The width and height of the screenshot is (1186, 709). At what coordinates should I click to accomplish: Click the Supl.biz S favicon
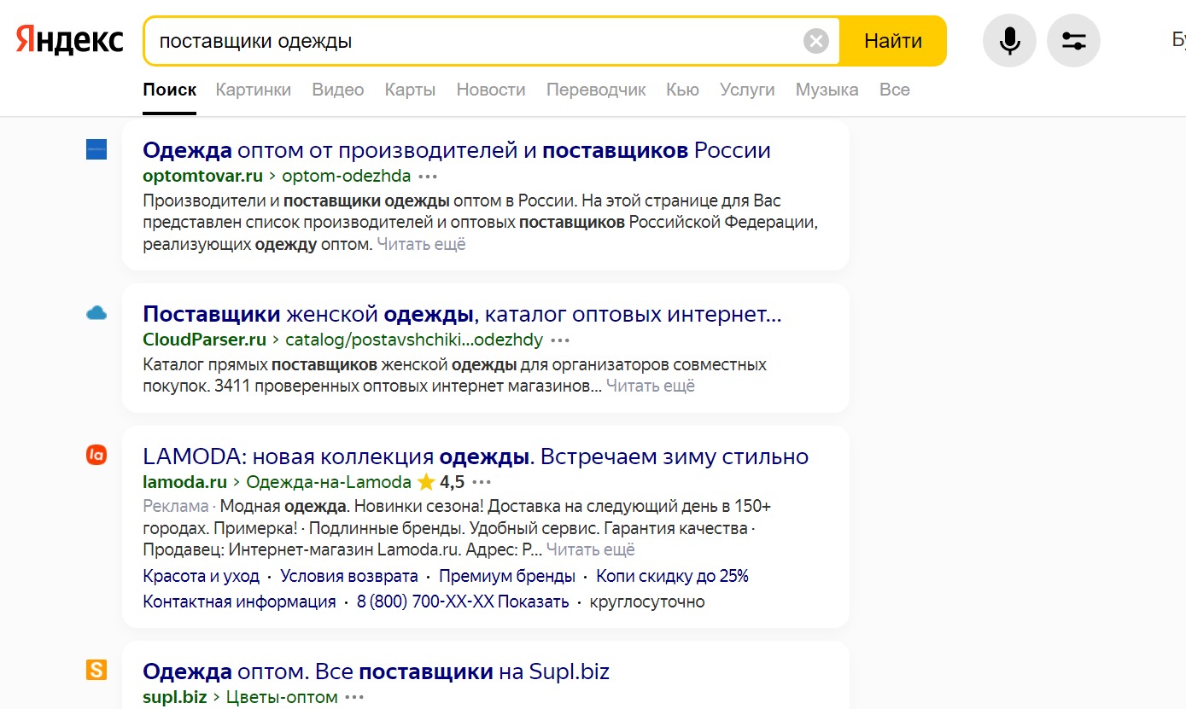pos(96,671)
